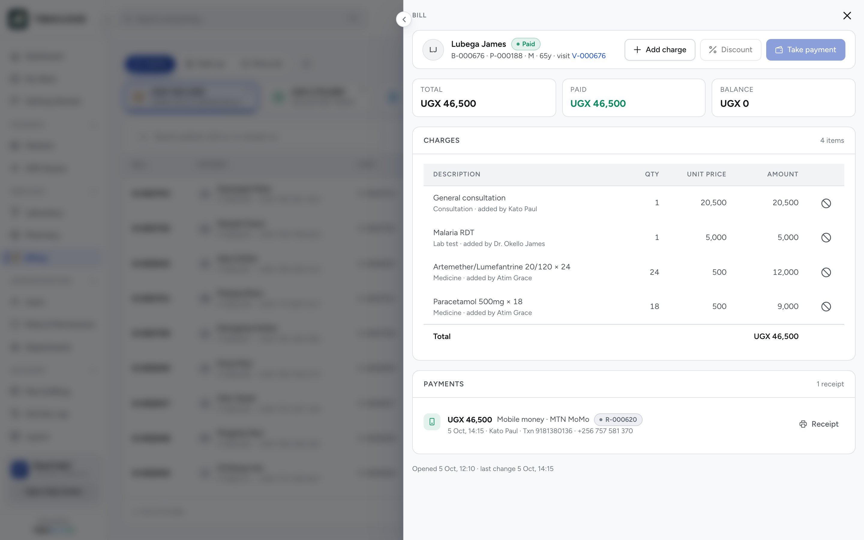Collapse the bill panel with chevron button
864x540 pixels.
pos(404,19)
